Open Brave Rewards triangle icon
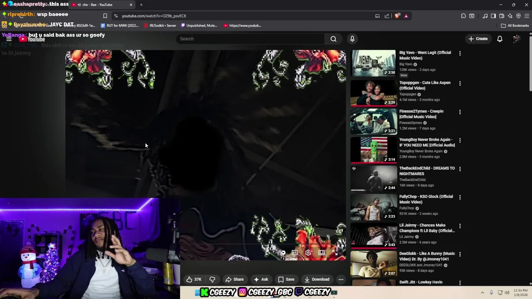This screenshot has height=299, width=532. pyautogui.click(x=406, y=16)
